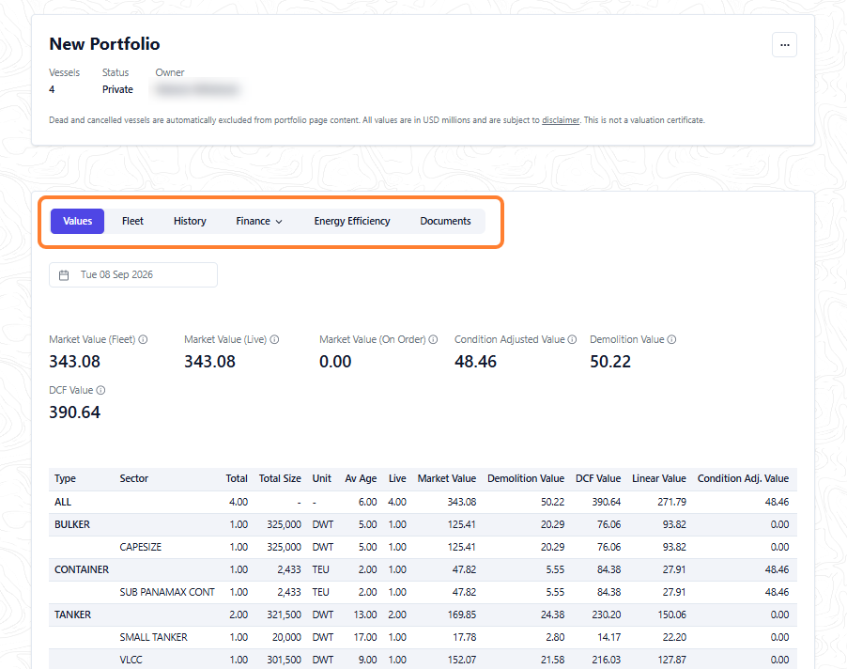Click the Market Value column header

[x=447, y=479]
